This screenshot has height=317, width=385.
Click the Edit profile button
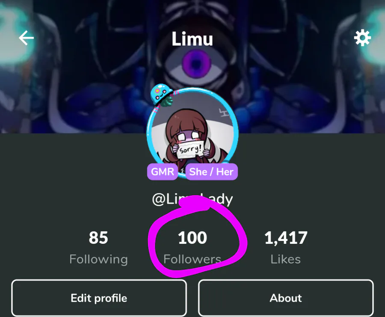(x=99, y=298)
